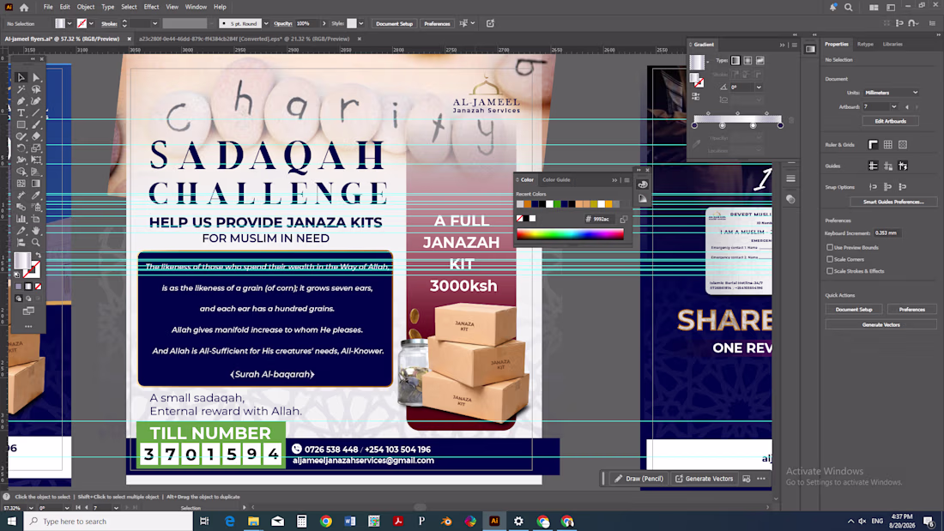Click the Keyboard Increment input field
The height and width of the screenshot is (531, 944).
(887, 233)
